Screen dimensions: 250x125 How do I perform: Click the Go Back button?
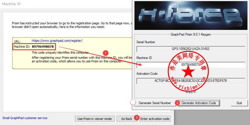coord(127,119)
